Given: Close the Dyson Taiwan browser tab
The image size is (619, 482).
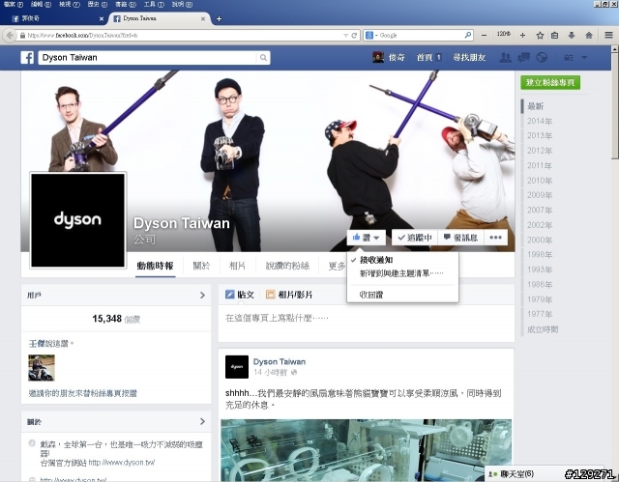Looking at the screenshot, I should coord(203,18).
